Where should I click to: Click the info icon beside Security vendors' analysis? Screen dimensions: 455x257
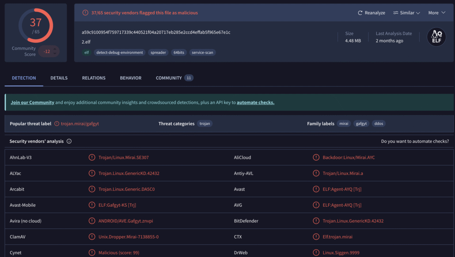click(x=69, y=142)
